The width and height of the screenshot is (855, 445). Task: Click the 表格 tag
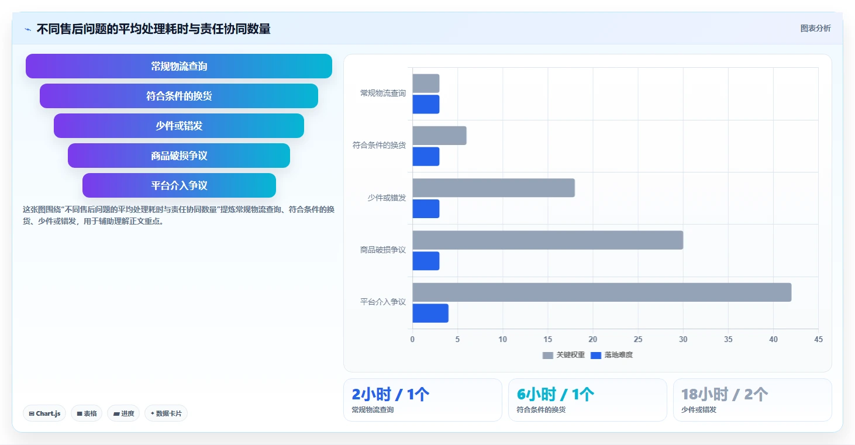(87, 413)
